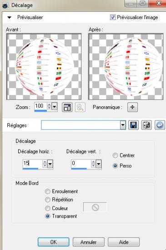Collapse the Prévisualiser section triangle
166x250 pixels.
pyautogui.click(x=10, y=17)
